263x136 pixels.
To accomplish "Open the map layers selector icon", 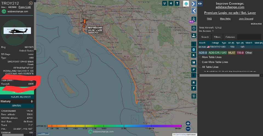I will (x=186, y=4).
